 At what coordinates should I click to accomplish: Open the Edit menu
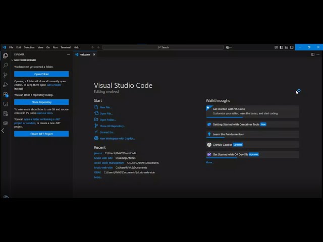click(x=19, y=47)
